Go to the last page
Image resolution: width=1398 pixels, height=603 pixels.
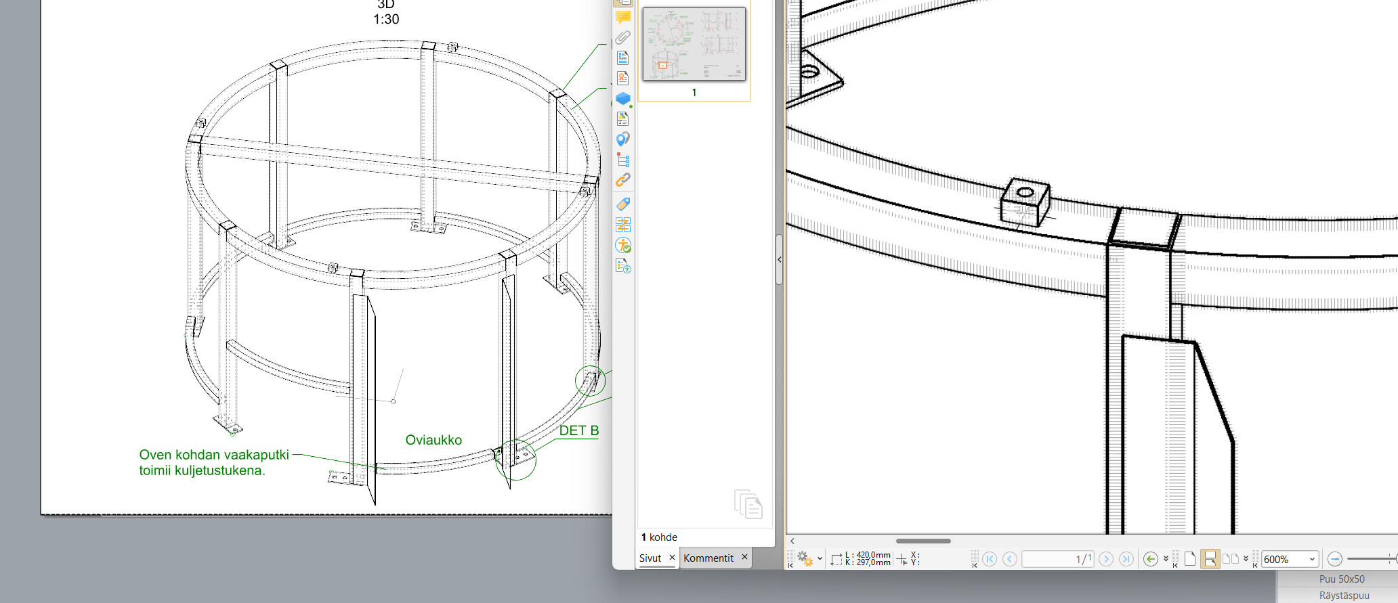[1126, 559]
